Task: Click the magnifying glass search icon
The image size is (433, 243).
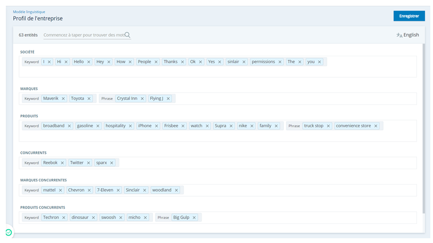Action: pos(127,35)
